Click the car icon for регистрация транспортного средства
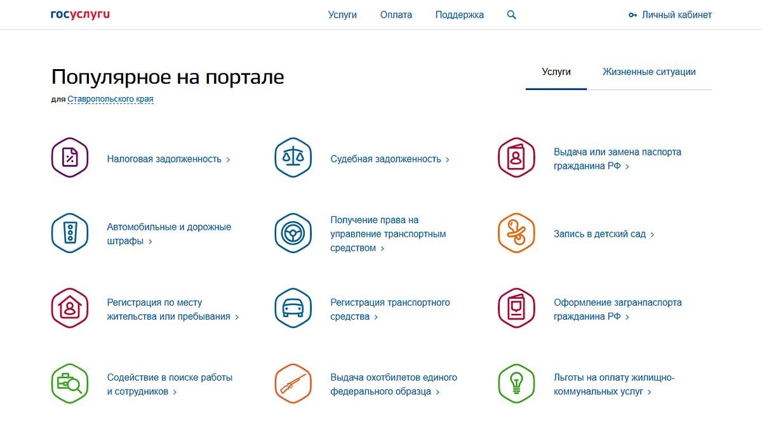762x430 pixels. 293,308
